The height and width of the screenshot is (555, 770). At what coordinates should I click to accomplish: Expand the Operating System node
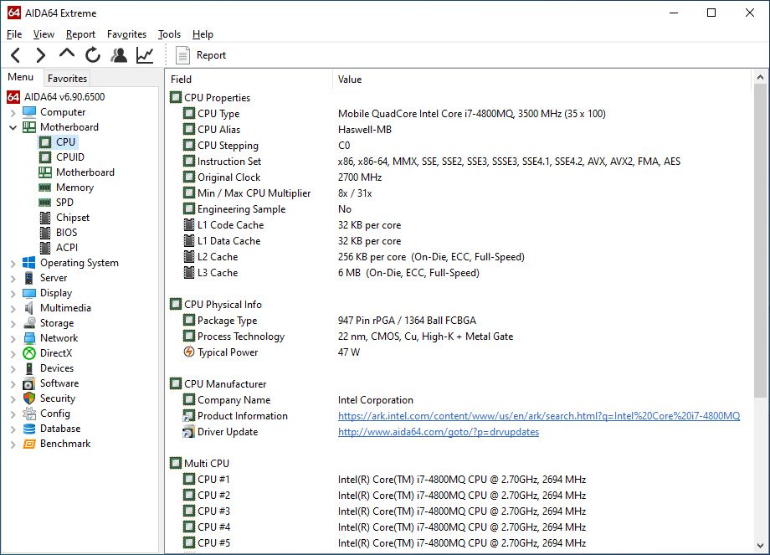click(x=13, y=264)
